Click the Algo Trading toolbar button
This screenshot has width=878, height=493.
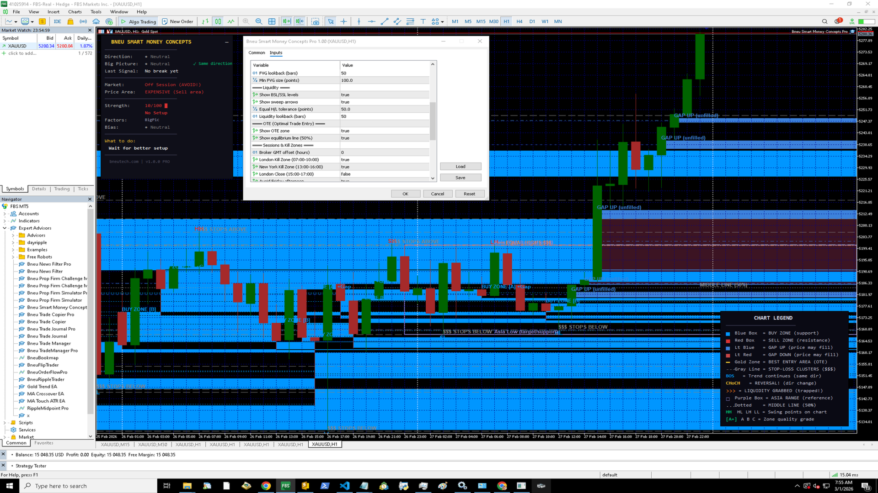coord(138,21)
